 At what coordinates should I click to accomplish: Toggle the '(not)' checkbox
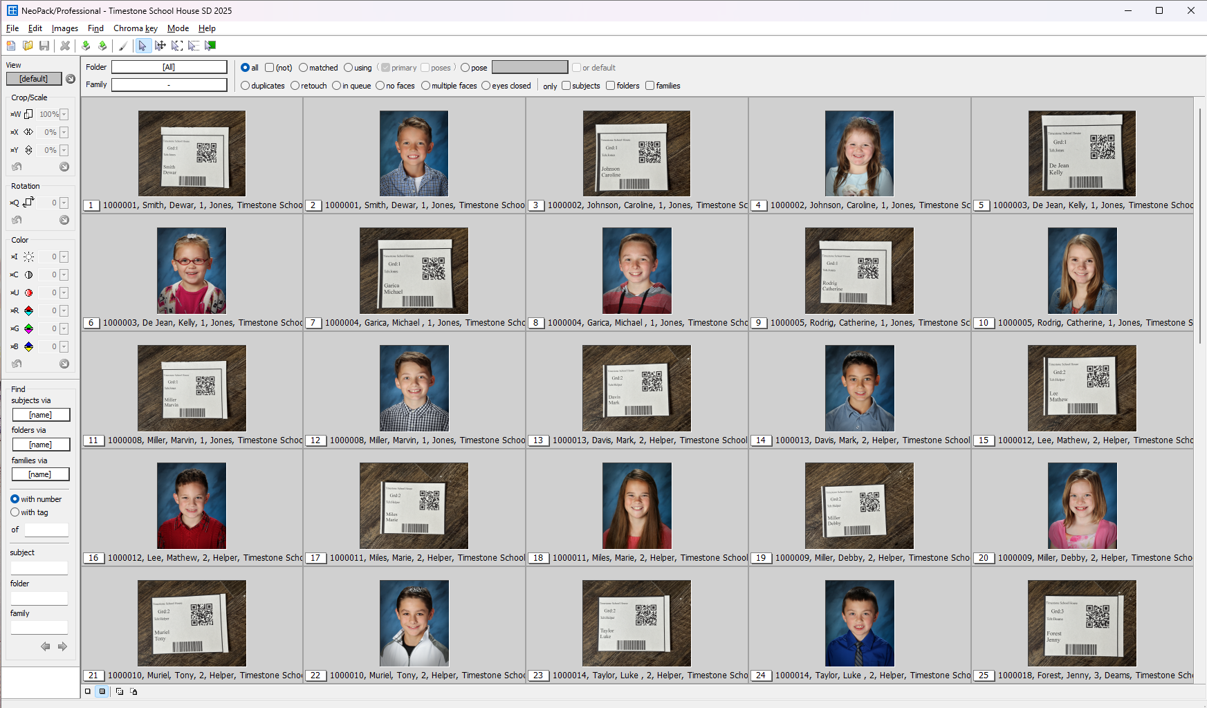[270, 68]
